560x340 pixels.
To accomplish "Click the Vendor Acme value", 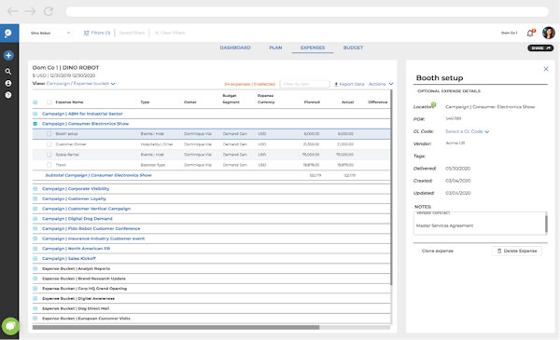I will pos(455,143).
